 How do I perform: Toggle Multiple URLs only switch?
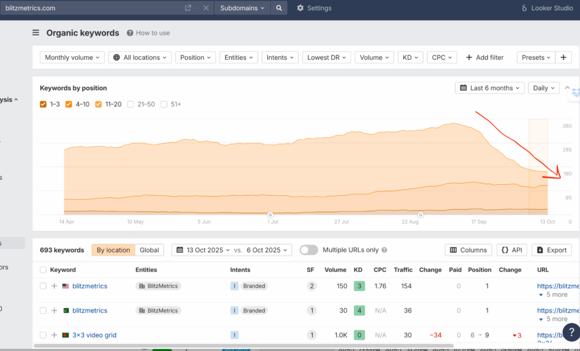(309, 250)
